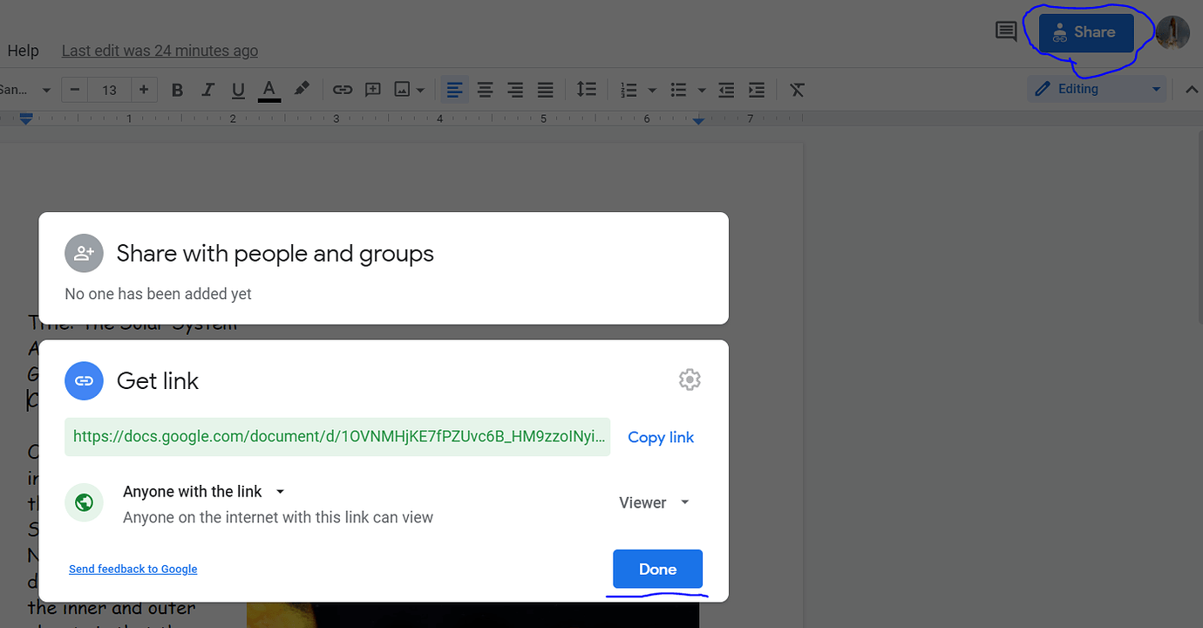Image resolution: width=1203 pixels, height=628 pixels.
Task: Click the Copy link button
Action: (x=660, y=437)
